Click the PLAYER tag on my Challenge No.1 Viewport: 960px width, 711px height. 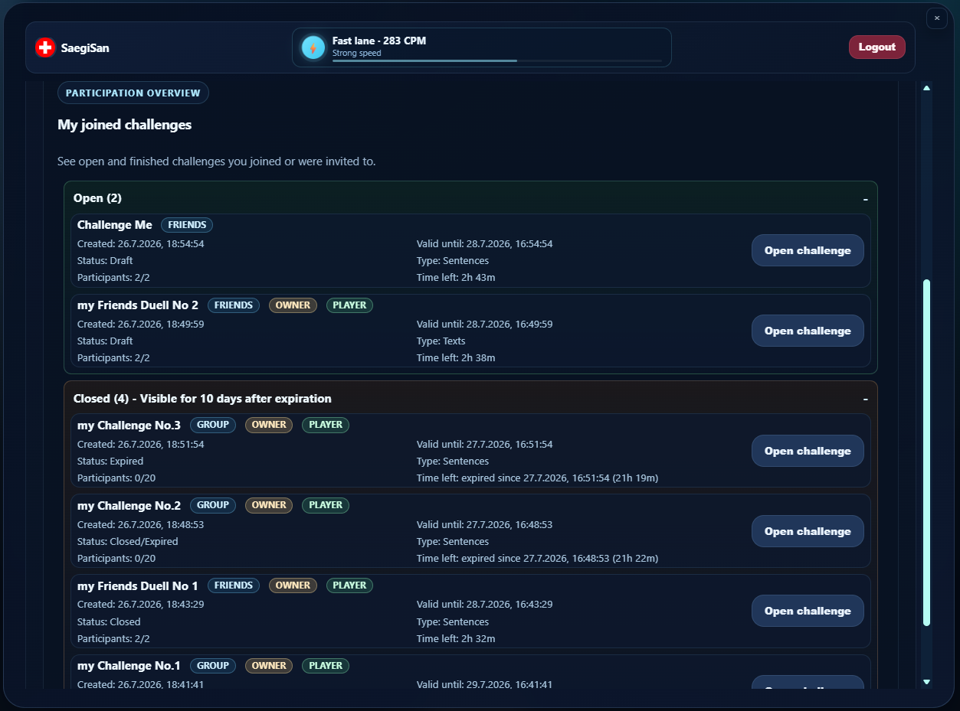pyautogui.click(x=326, y=666)
